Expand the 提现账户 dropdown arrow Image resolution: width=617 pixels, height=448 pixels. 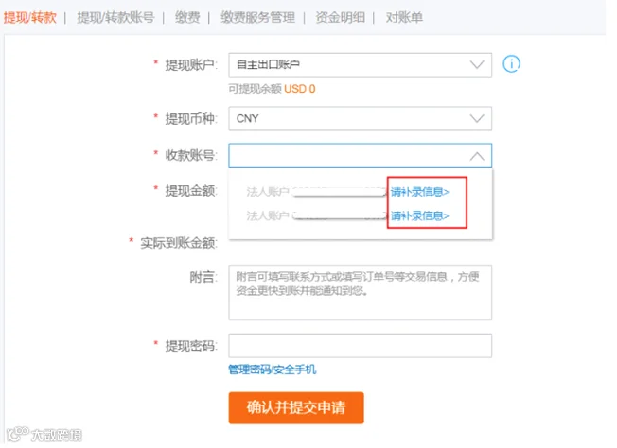477,64
